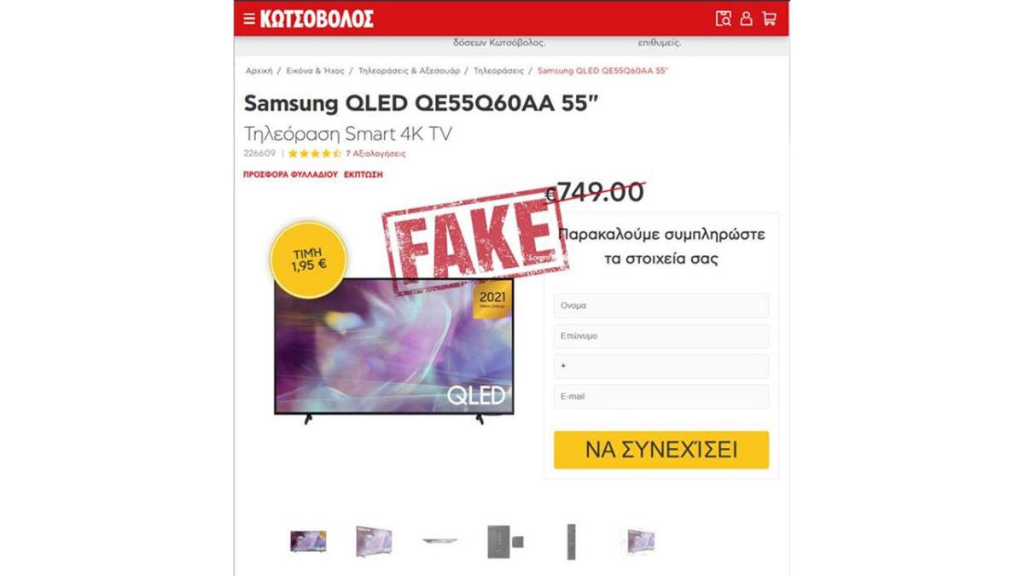Screen dimensions: 1024x576
Task: Open the user account icon
Action: click(x=746, y=19)
